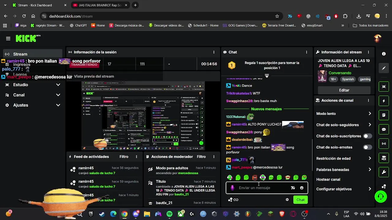Toggle Chat de solo-suscriptores switch
This screenshot has width=392, height=220.
pos(367,136)
